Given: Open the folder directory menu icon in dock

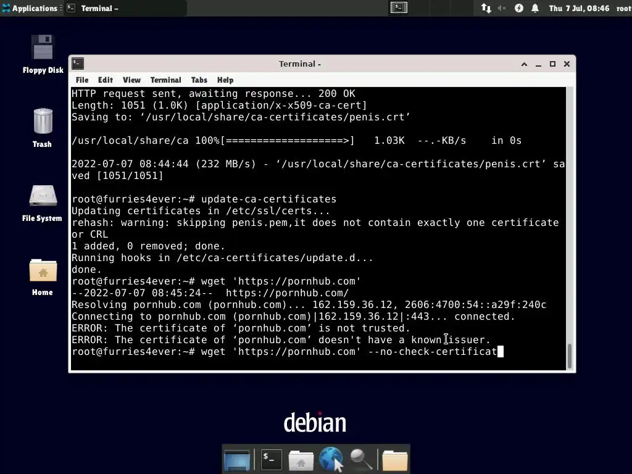Looking at the screenshot, I should click(395, 460).
